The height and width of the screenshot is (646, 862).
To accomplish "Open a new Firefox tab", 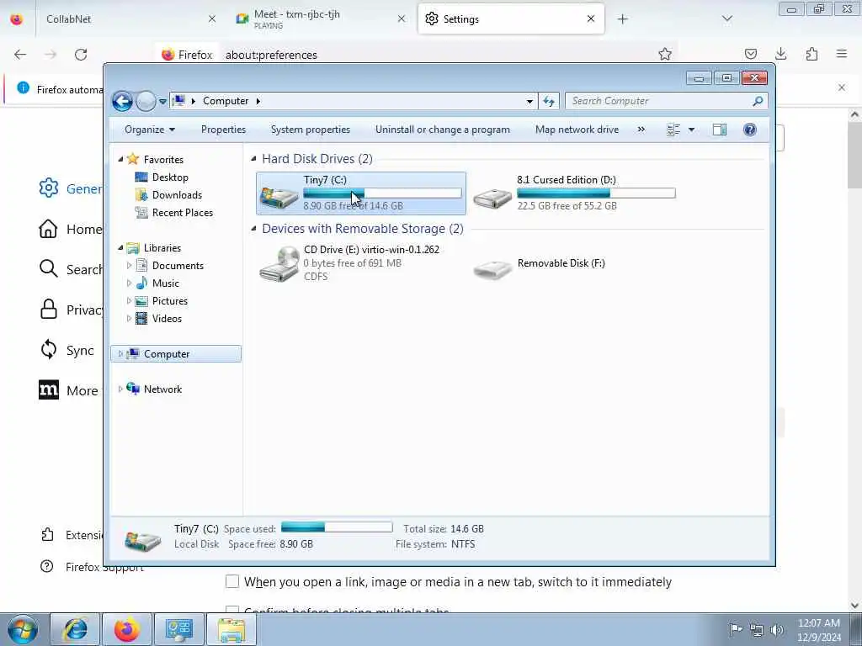I will (622, 19).
